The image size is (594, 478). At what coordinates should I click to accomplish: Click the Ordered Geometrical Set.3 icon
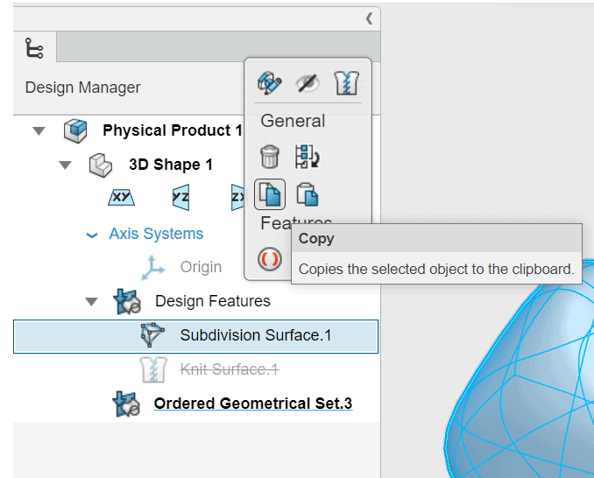coord(126,404)
